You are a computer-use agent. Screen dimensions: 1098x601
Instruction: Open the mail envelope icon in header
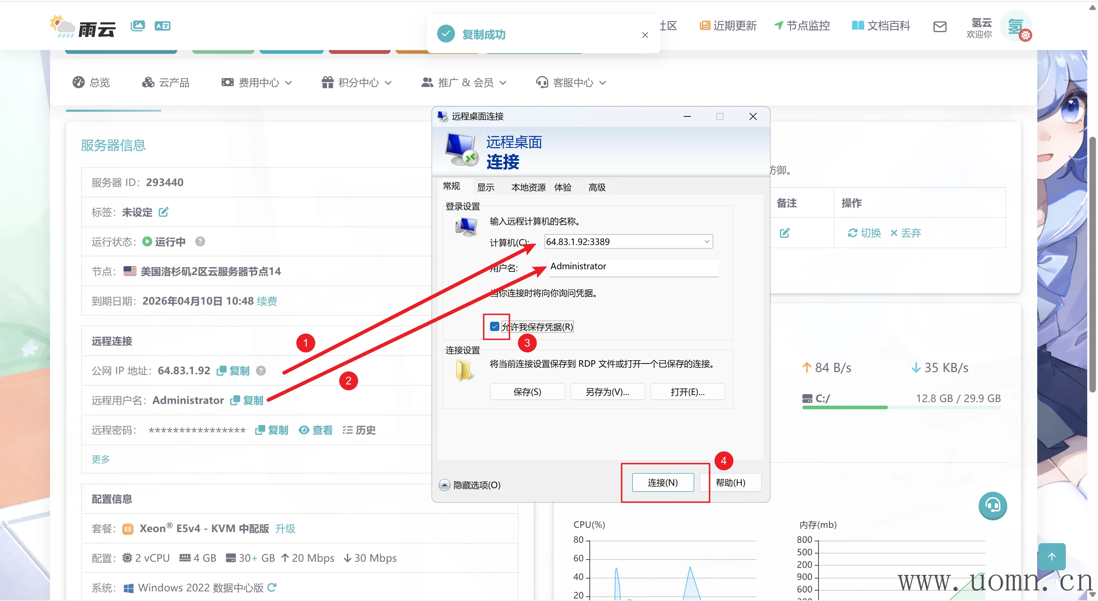(939, 26)
